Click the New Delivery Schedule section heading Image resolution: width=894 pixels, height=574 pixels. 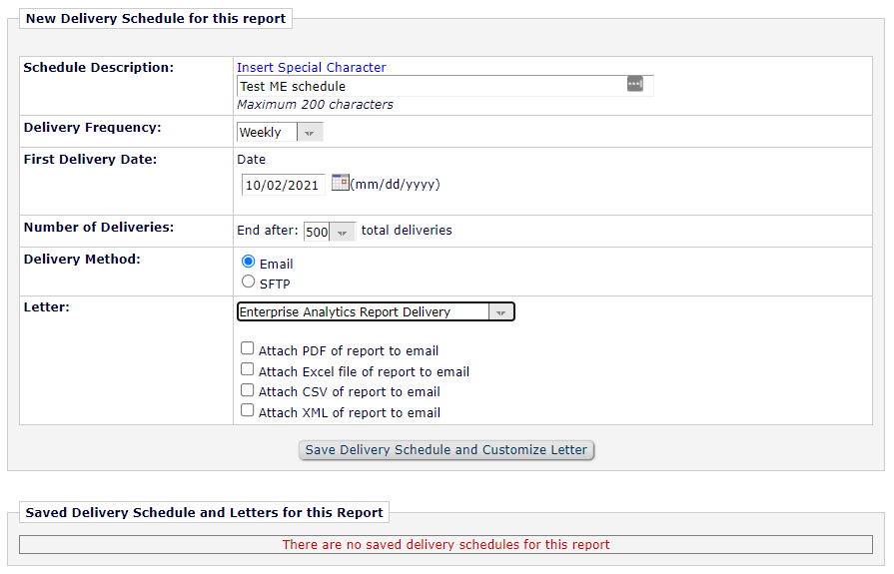pos(155,18)
